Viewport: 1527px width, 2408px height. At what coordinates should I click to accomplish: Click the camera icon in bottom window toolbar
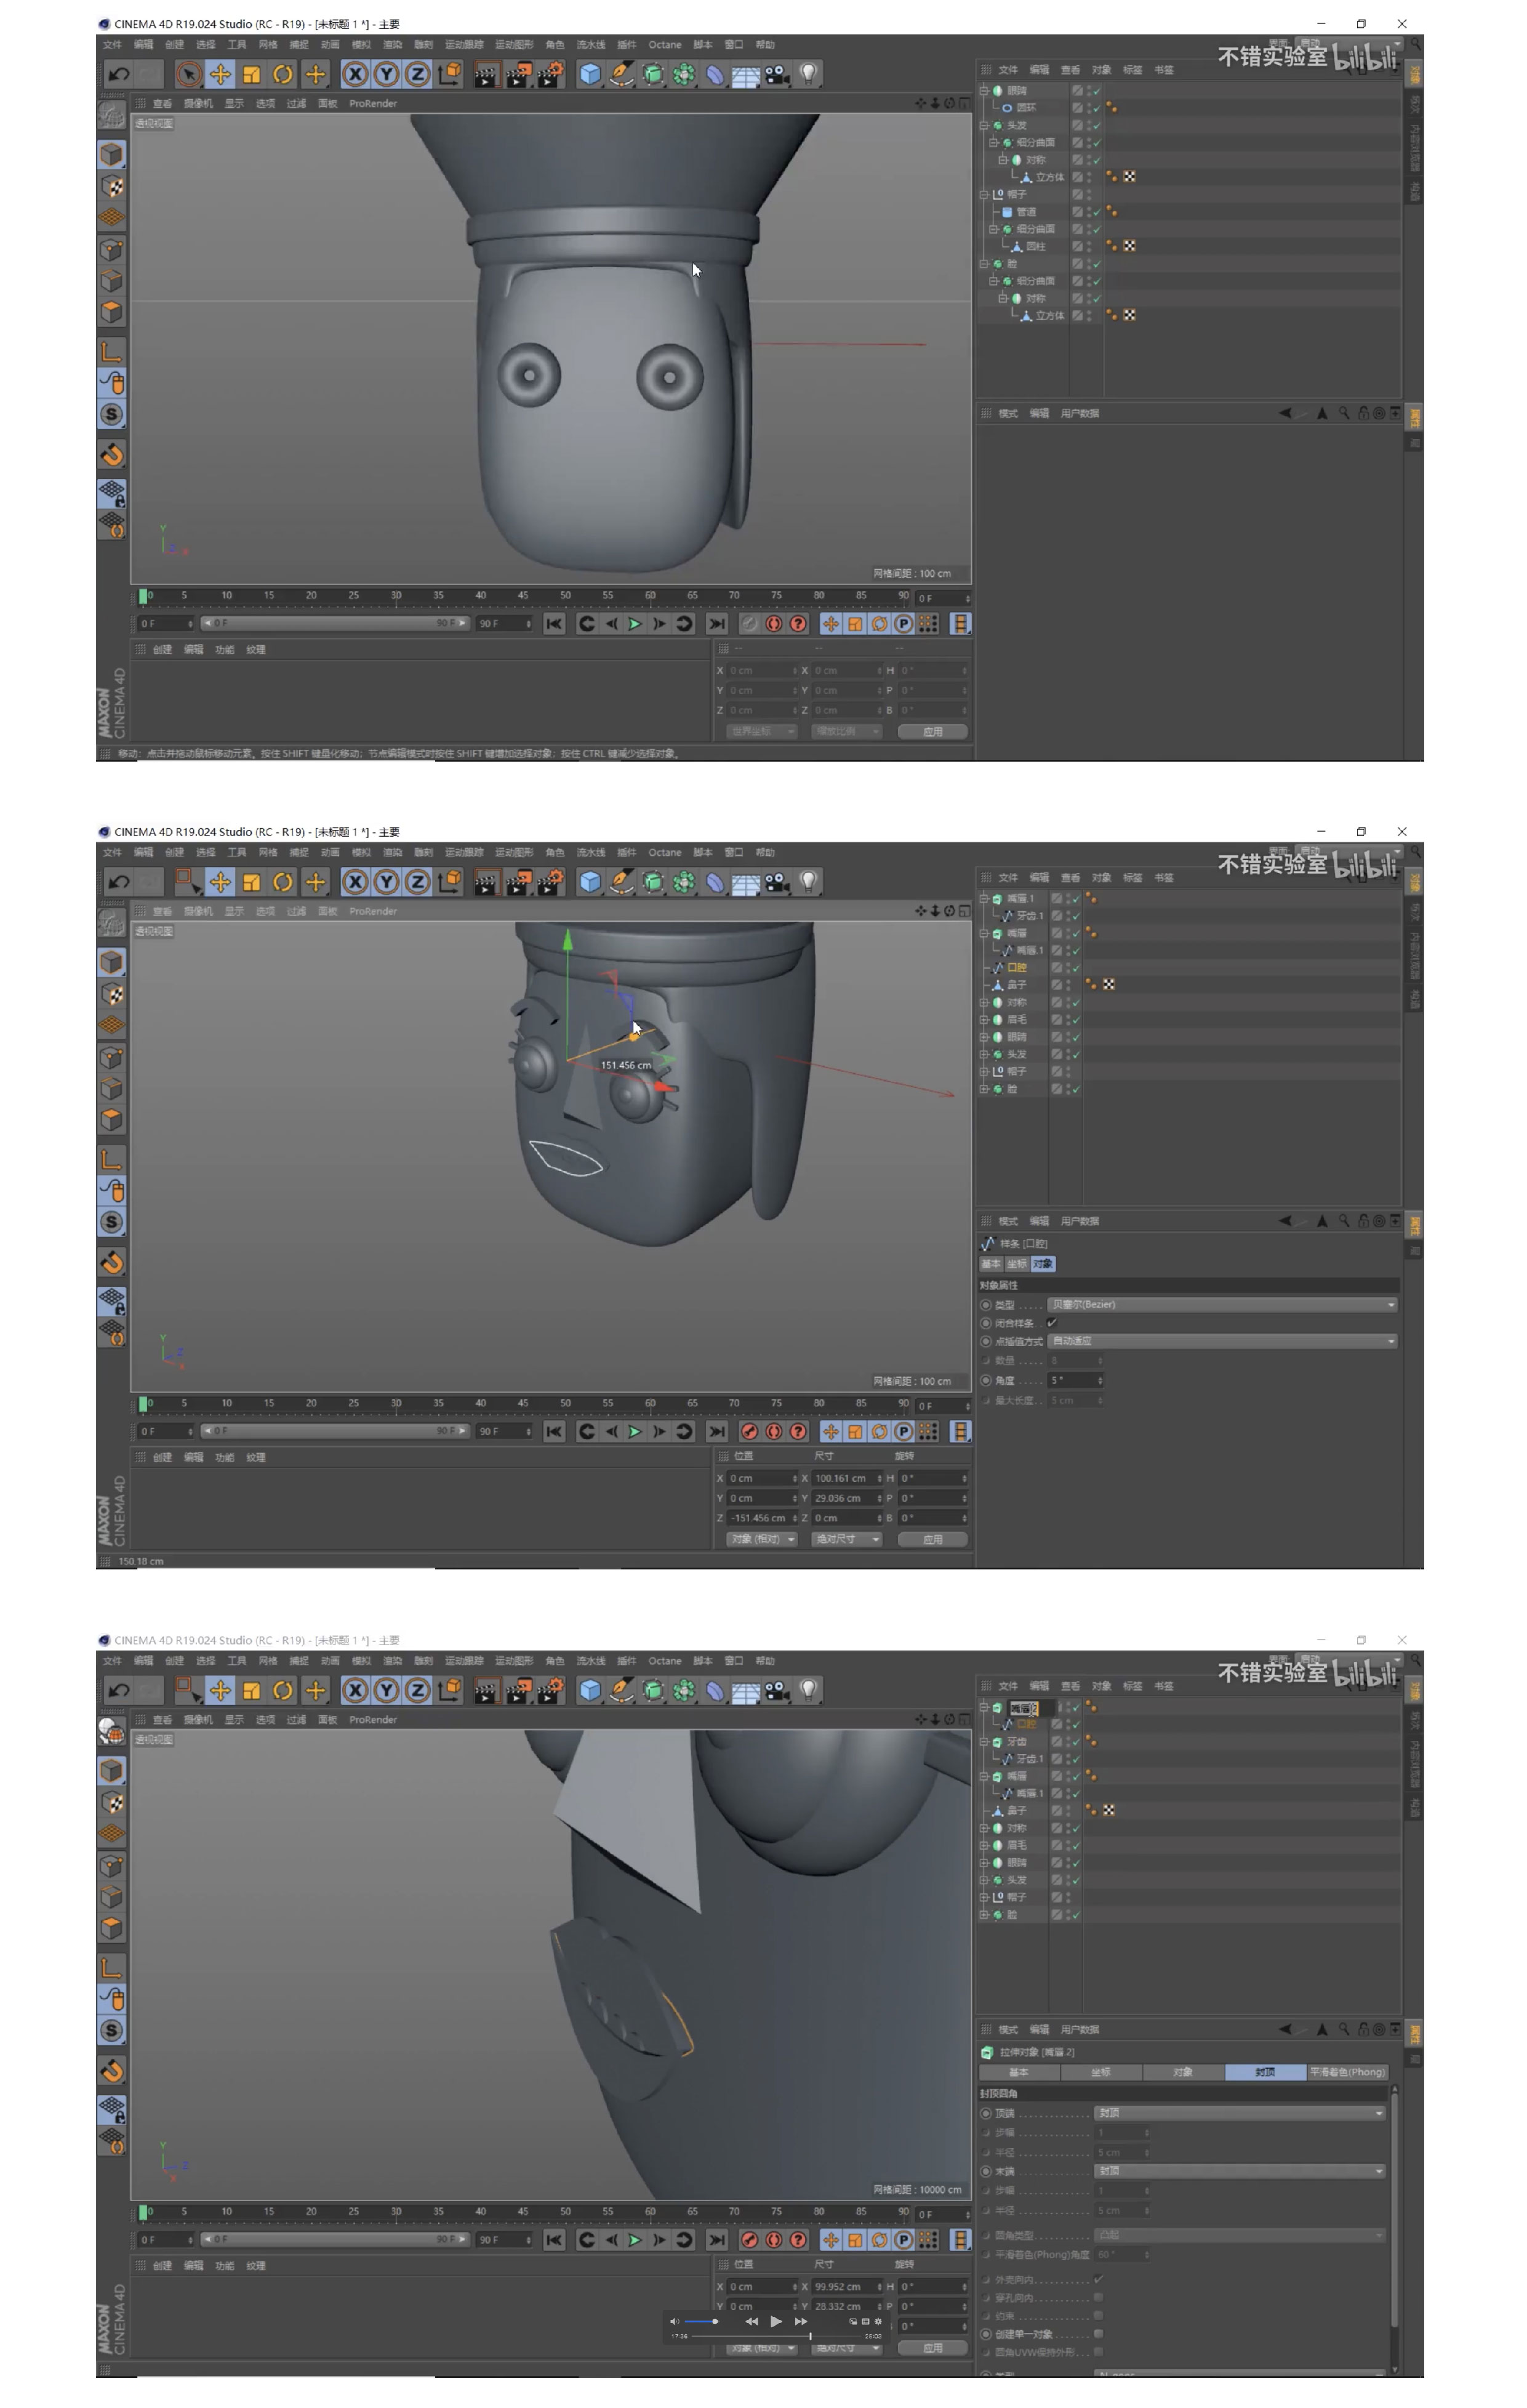[x=777, y=1690]
